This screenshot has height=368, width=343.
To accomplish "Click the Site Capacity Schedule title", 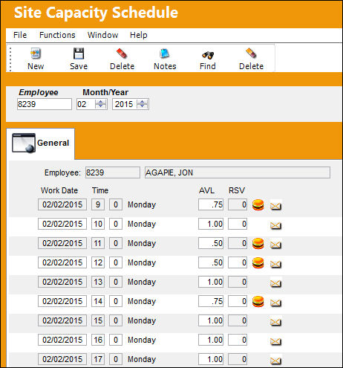I will (96, 13).
